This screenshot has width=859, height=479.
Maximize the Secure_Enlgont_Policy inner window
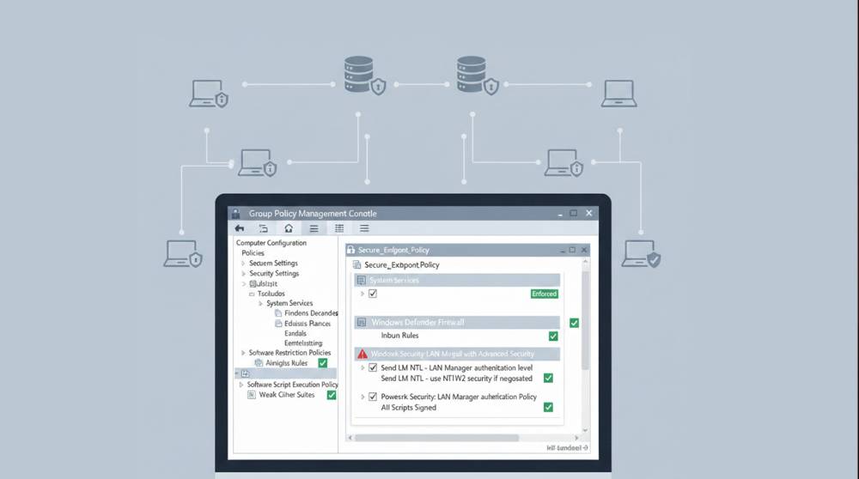(x=572, y=250)
